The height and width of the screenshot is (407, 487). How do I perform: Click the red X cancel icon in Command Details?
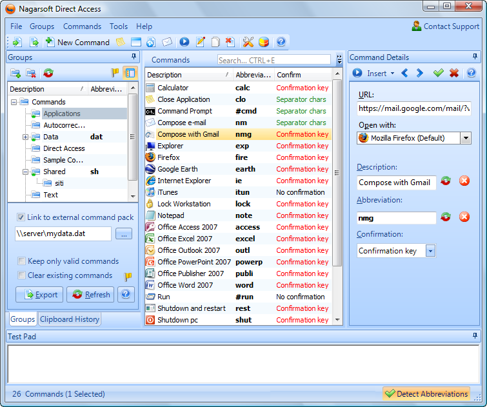453,74
